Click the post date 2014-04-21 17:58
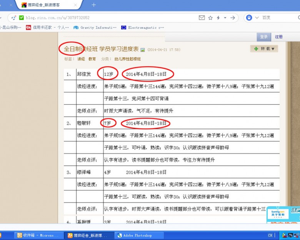 click(x=164, y=50)
